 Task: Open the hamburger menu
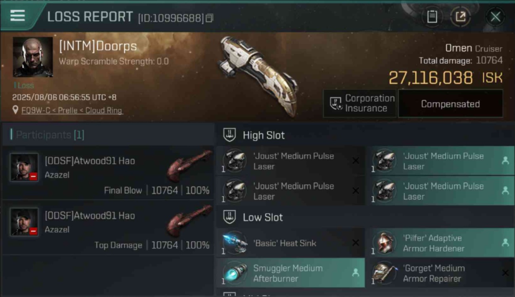coord(17,16)
